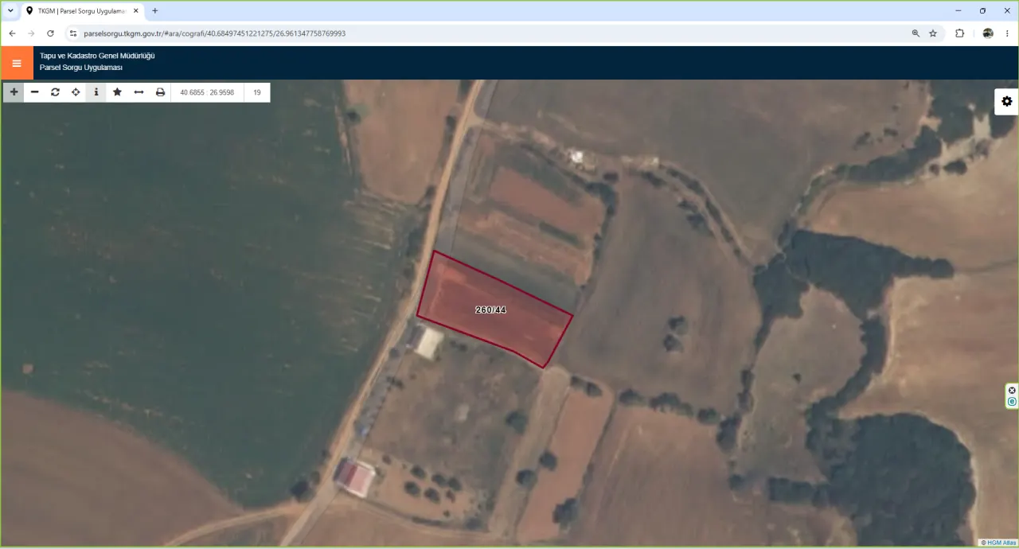Image resolution: width=1019 pixels, height=549 pixels.
Task: Expand the tab search dropdown arrow
Action: (x=10, y=11)
